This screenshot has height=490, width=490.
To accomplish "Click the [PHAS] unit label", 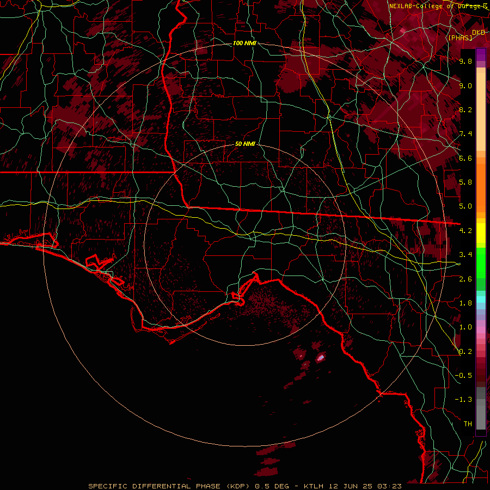I will (x=460, y=38).
